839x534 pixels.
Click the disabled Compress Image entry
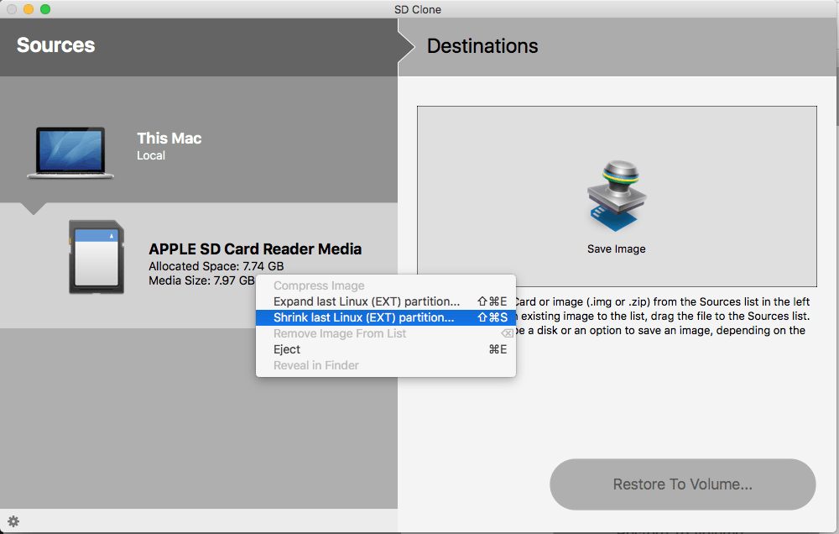[386, 285]
